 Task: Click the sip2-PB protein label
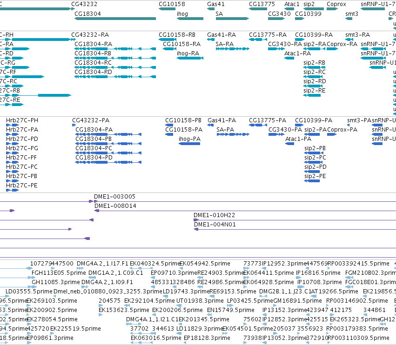point(315,148)
